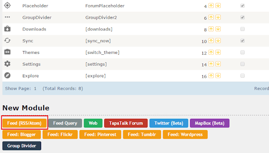Move Sync module up
Screen dimensions: 269x153
tap(211, 41)
